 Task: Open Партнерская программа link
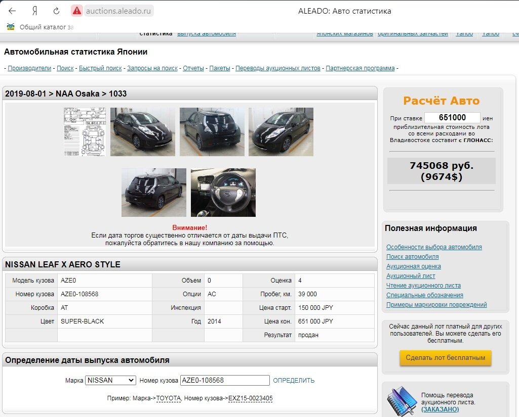[360, 68]
